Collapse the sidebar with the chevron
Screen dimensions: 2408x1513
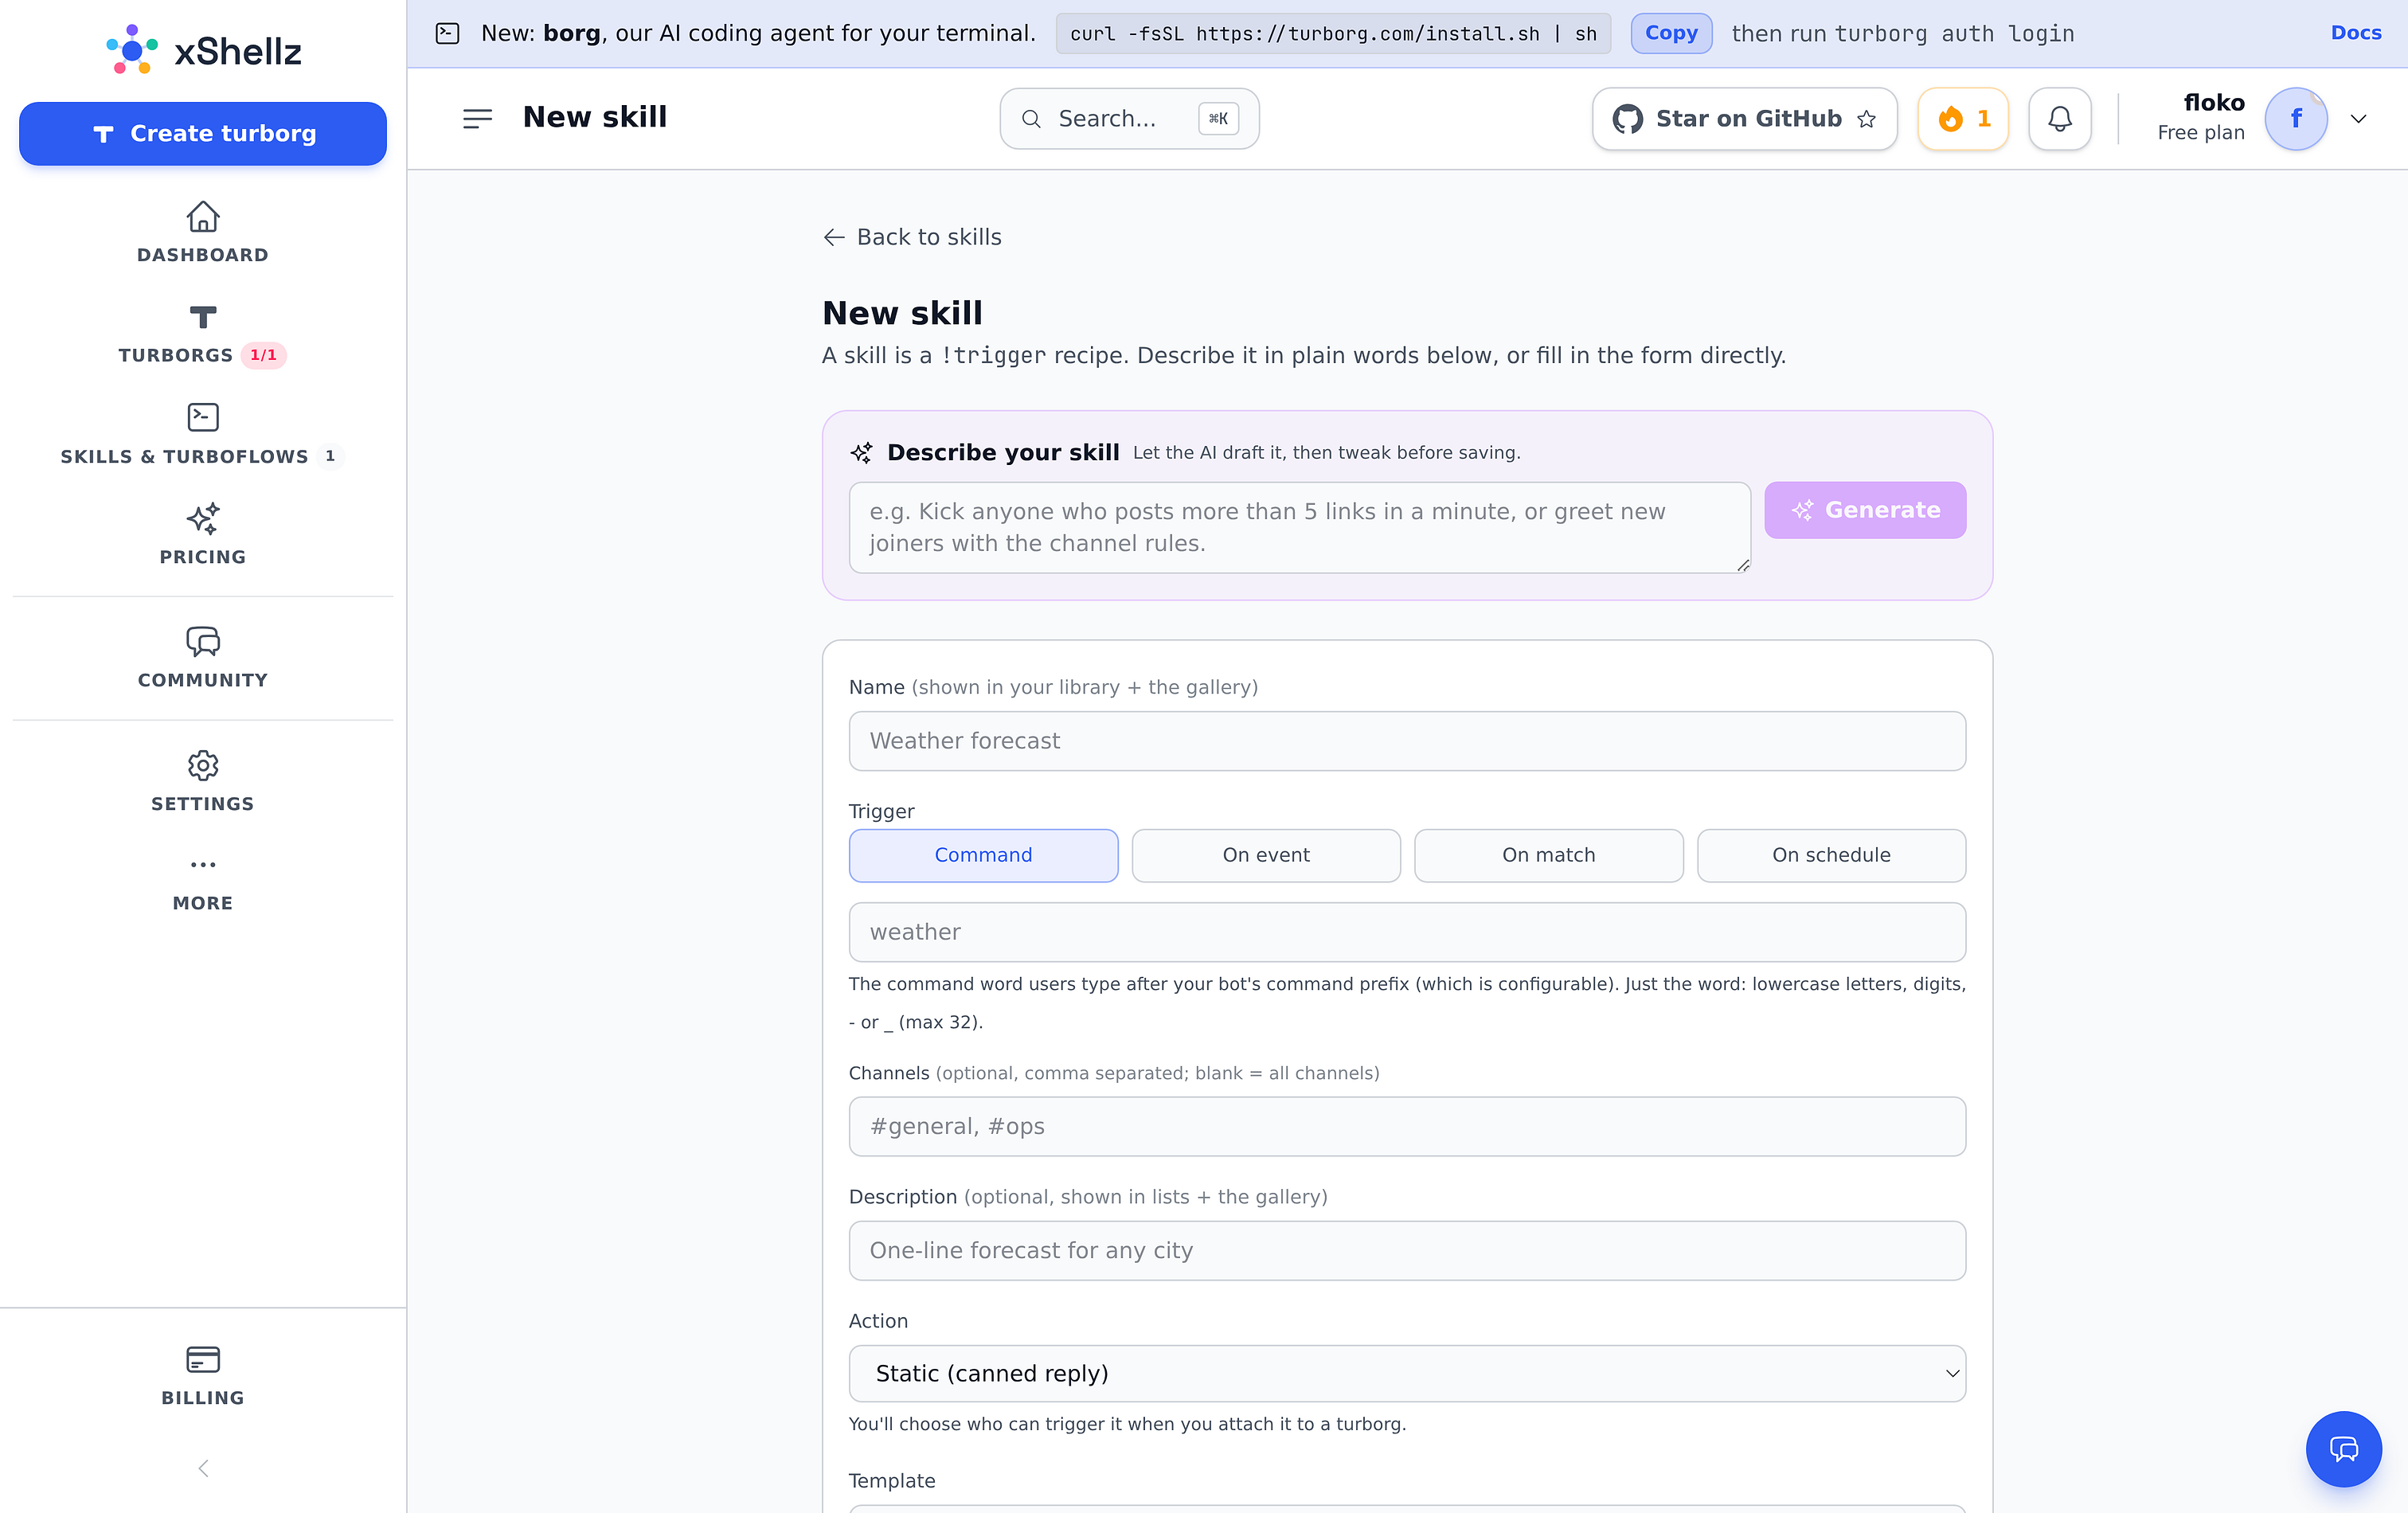point(203,1468)
